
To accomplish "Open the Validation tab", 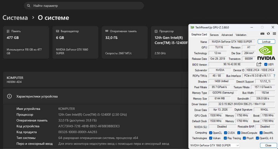I will 241,35.
